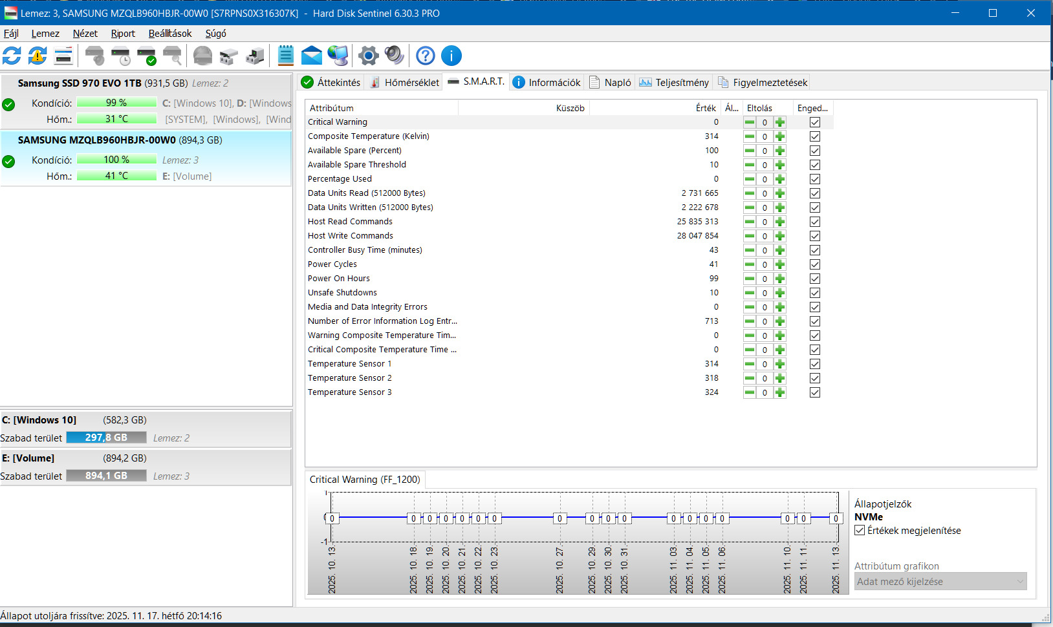Image resolution: width=1053 pixels, height=627 pixels.
Task: Click the blue question mark help icon
Action: coord(425,56)
